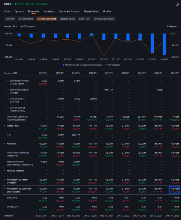Open Corporate Actions tab
This screenshot has width=181, height=220.
[x=69, y=12]
